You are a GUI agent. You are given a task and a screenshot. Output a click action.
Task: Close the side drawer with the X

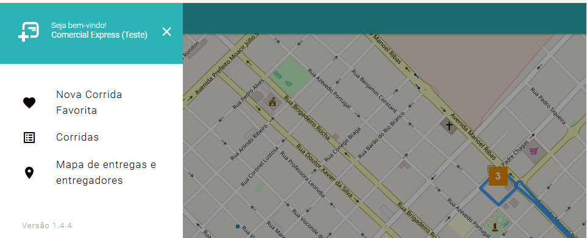tap(166, 32)
